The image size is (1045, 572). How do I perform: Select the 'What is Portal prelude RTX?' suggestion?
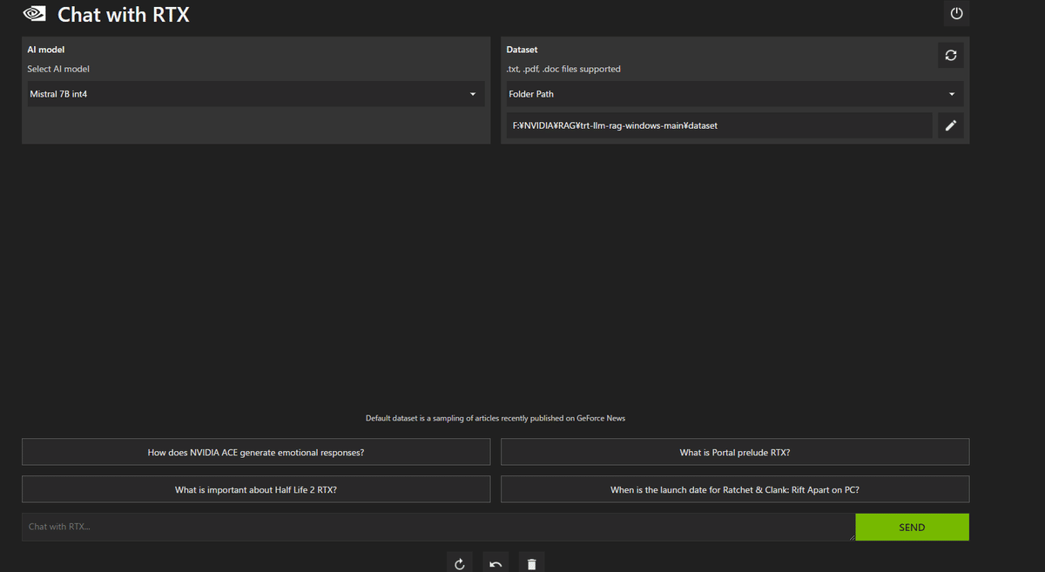(x=735, y=452)
